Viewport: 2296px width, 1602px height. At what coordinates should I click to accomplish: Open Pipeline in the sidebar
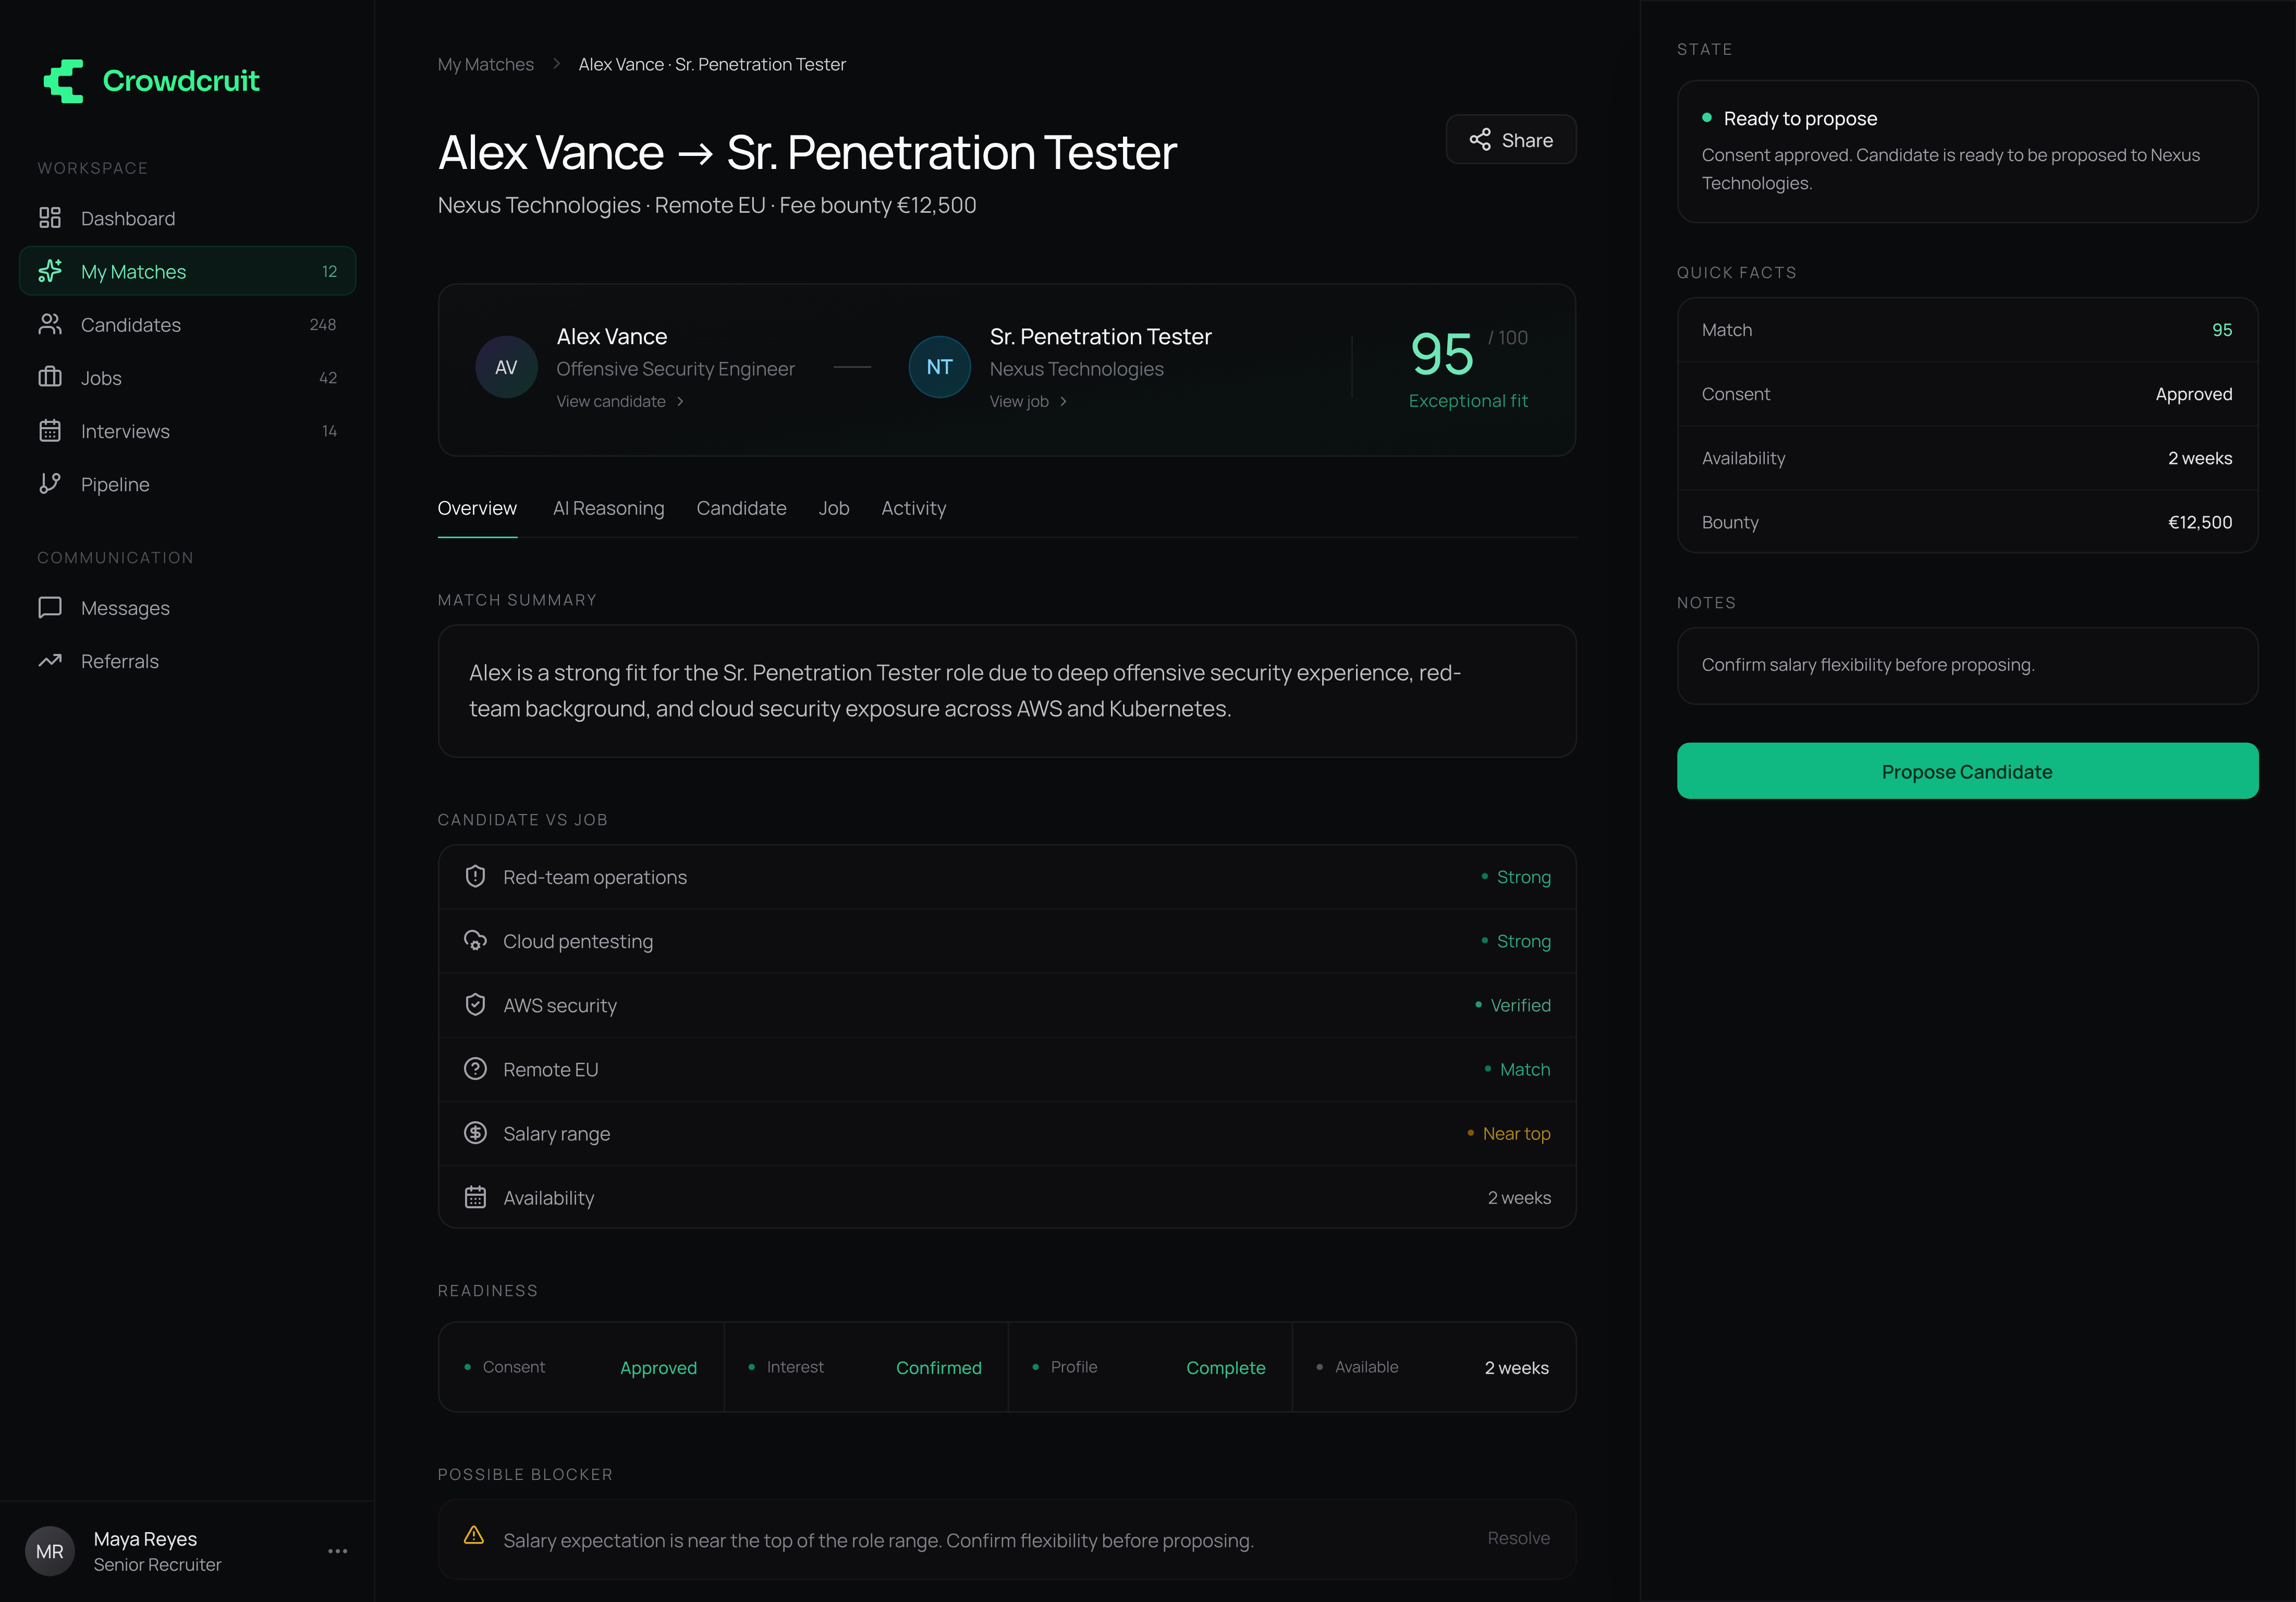coord(188,484)
